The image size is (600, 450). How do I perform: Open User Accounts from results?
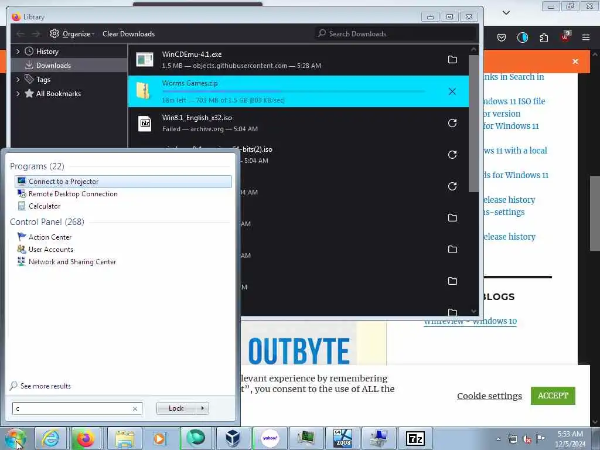[123, 250]
